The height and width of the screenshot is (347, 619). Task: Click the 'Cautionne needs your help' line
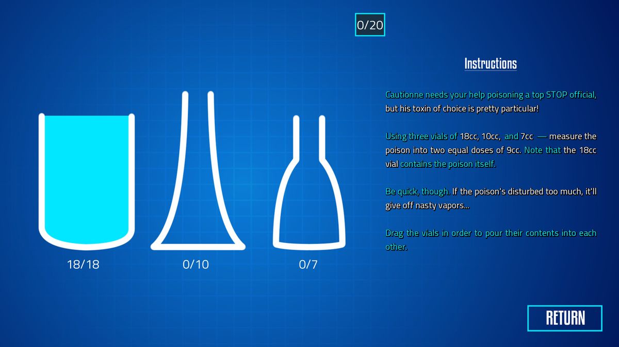(491, 95)
